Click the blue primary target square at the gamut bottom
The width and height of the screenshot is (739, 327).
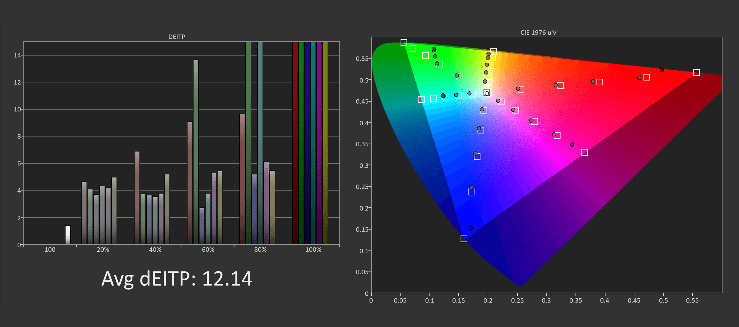(464, 239)
